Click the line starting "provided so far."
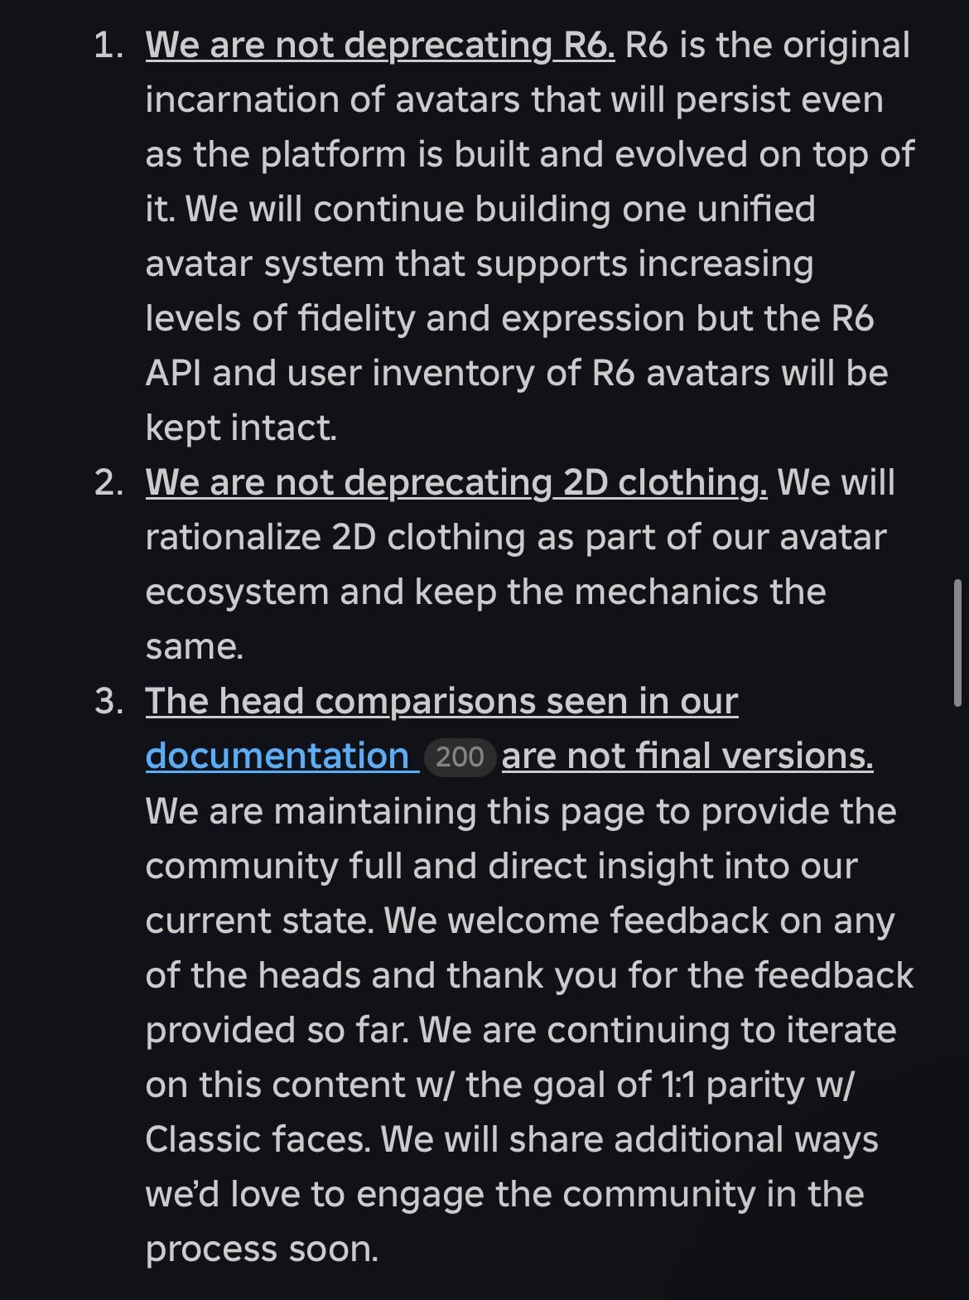969x1300 pixels. coord(520,1030)
